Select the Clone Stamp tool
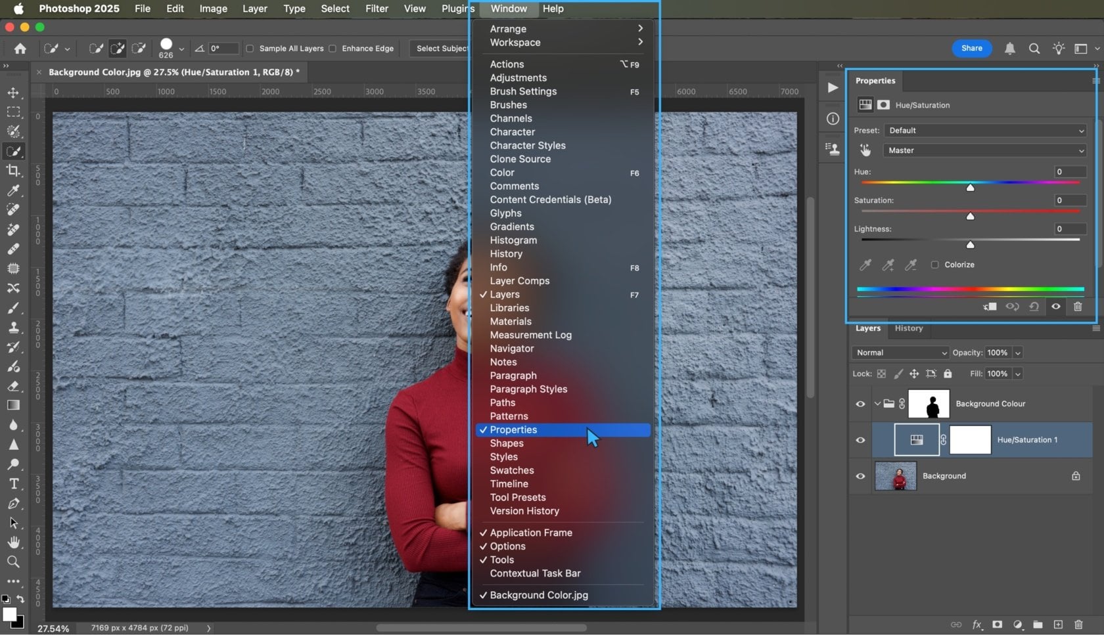The width and height of the screenshot is (1104, 635). [14, 327]
